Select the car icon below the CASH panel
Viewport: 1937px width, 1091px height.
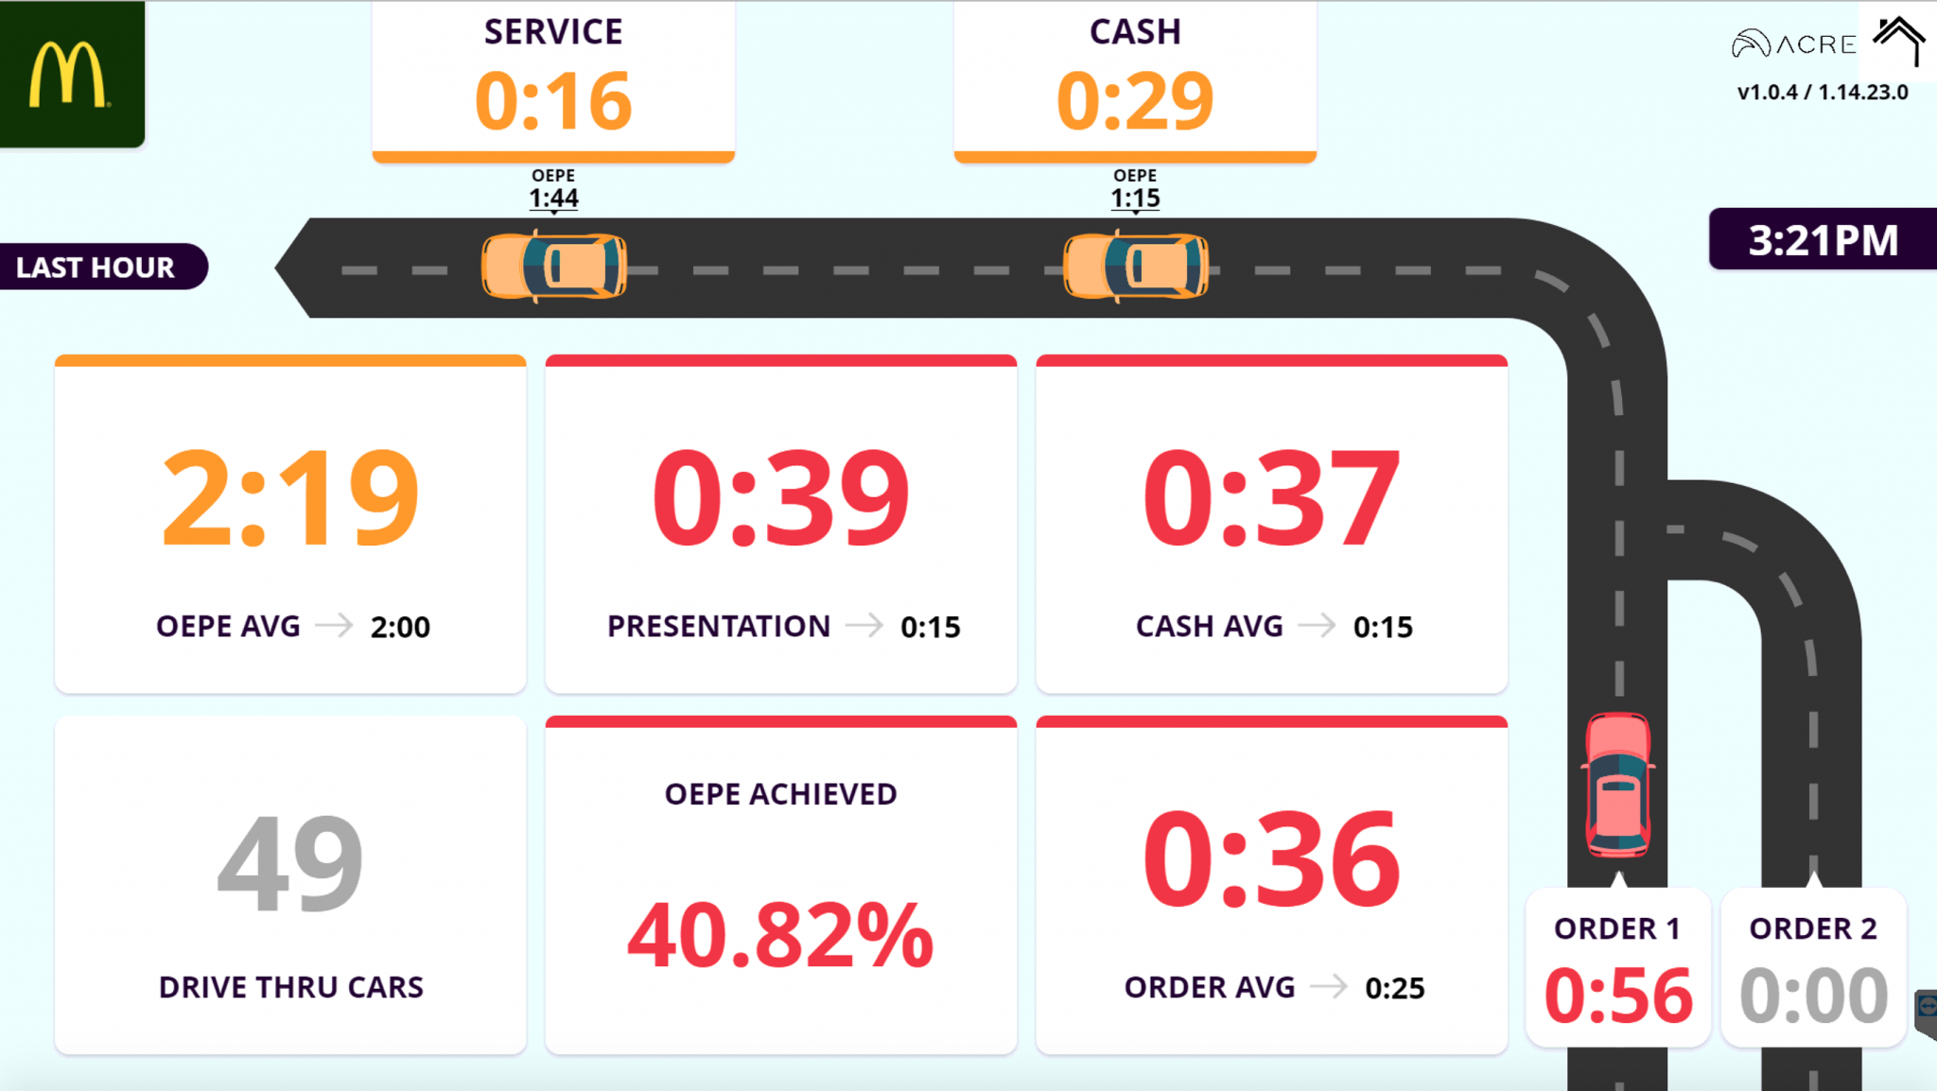tap(1135, 268)
